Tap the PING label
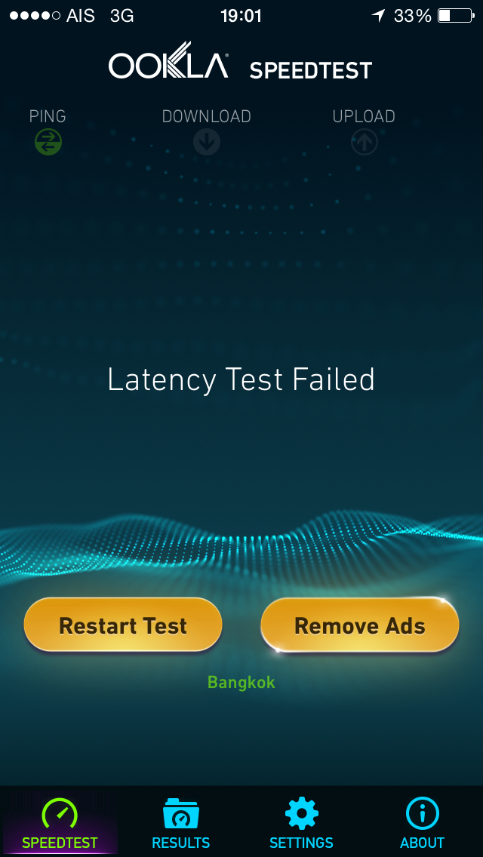The image size is (483, 857). pyautogui.click(x=48, y=116)
